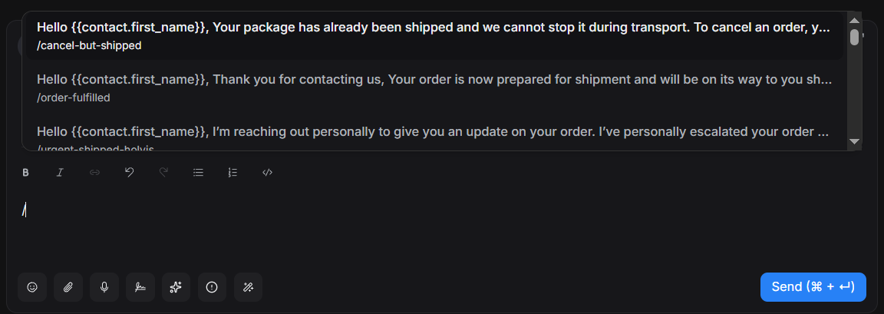Attach a file with paperclip icon
This screenshot has height=314, width=884.
(x=68, y=287)
